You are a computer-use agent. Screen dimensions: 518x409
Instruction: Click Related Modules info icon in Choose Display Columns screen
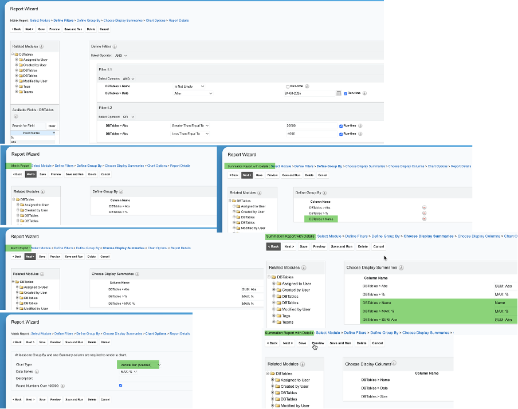(303, 364)
